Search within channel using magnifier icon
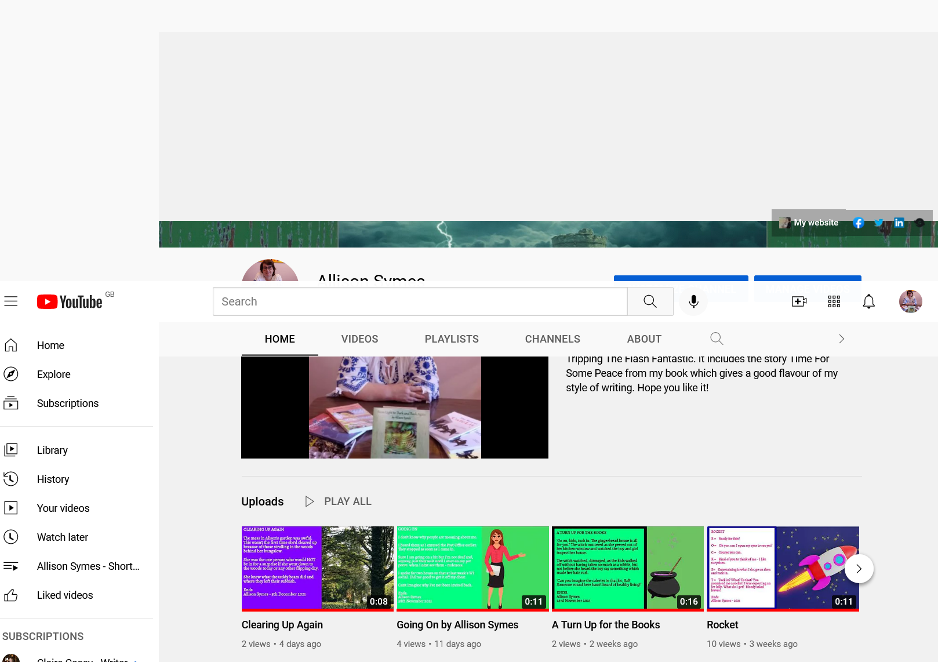Viewport: 938px width, 662px height. tap(717, 339)
